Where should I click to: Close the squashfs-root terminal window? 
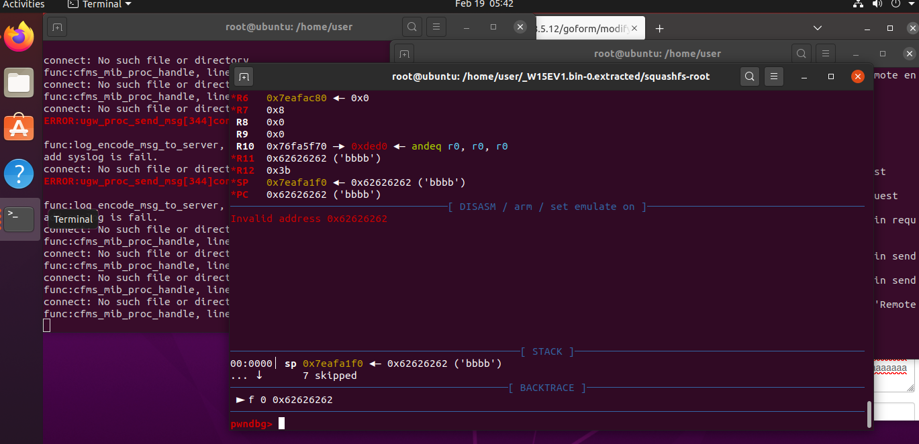(857, 76)
